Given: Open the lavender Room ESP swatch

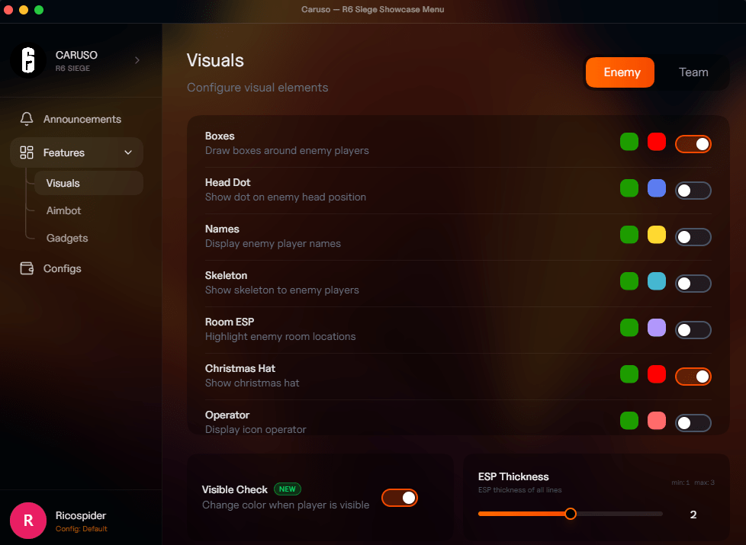Looking at the screenshot, I should (x=657, y=328).
